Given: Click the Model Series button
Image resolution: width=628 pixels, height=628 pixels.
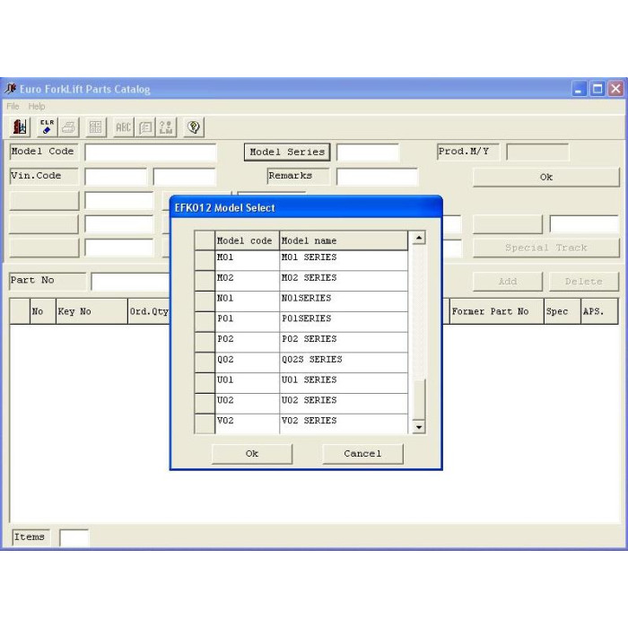Looking at the screenshot, I should 287,153.
